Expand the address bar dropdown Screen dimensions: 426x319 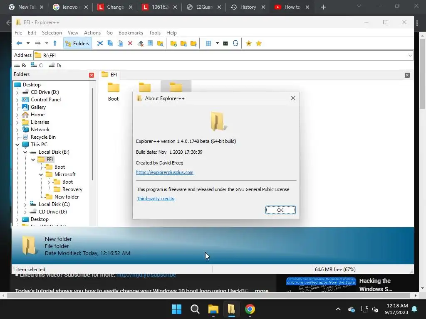click(410, 55)
